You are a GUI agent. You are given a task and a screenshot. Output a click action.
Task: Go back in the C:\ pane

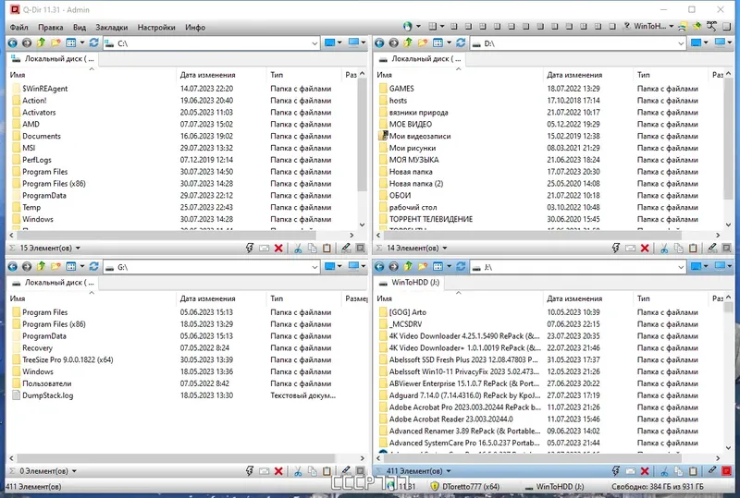(12, 43)
